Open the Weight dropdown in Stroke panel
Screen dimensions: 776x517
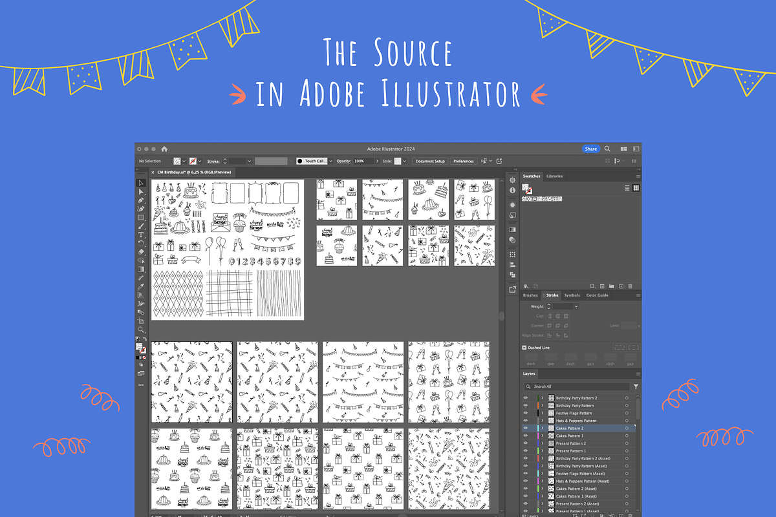pos(576,306)
